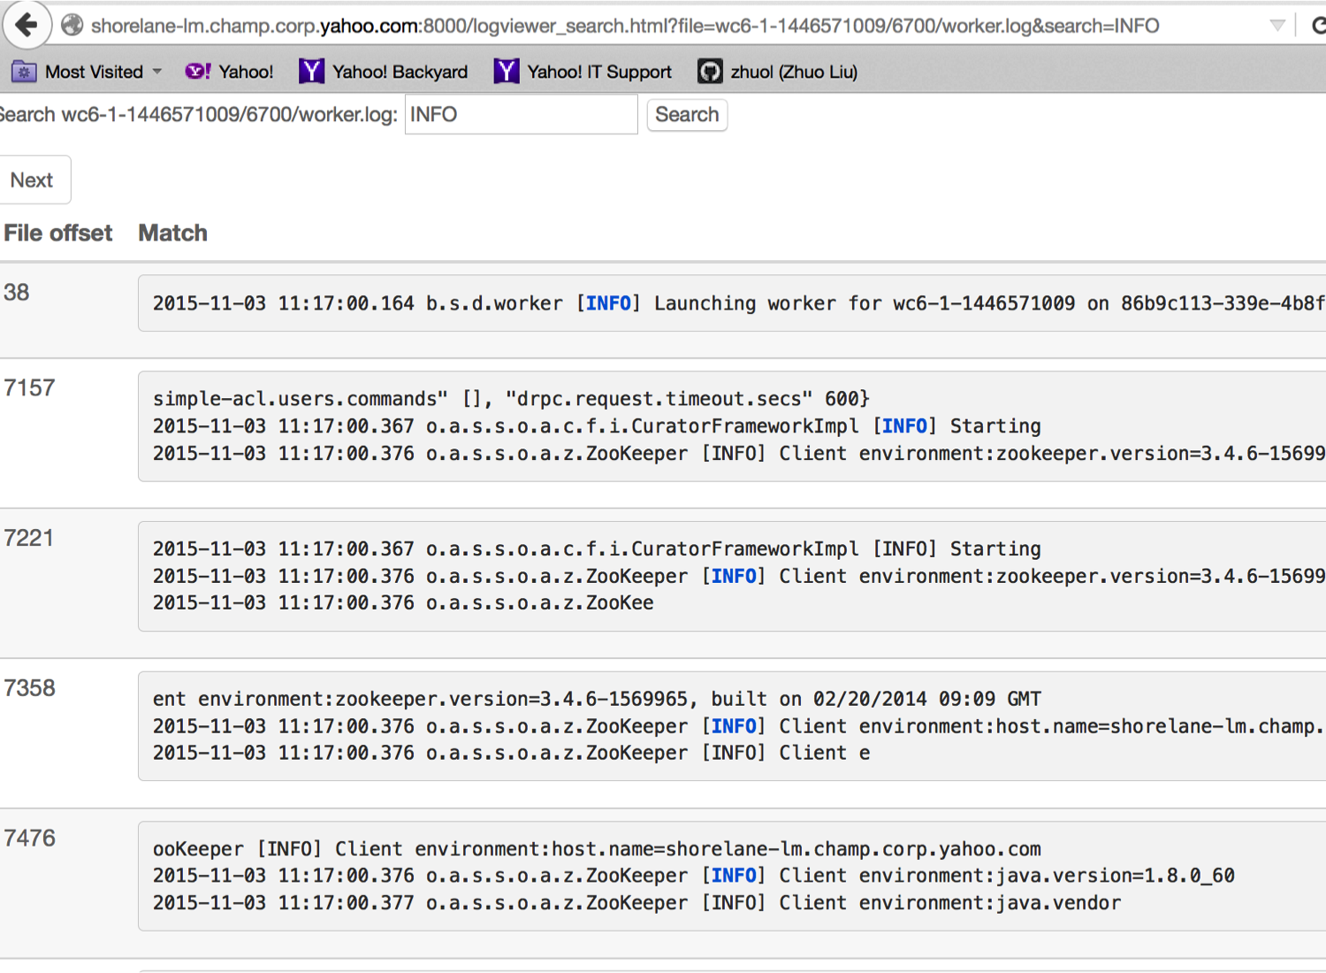
Task: Click the Yahoo! IT Support Y icon
Action: pyautogui.click(x=506, y=72)
